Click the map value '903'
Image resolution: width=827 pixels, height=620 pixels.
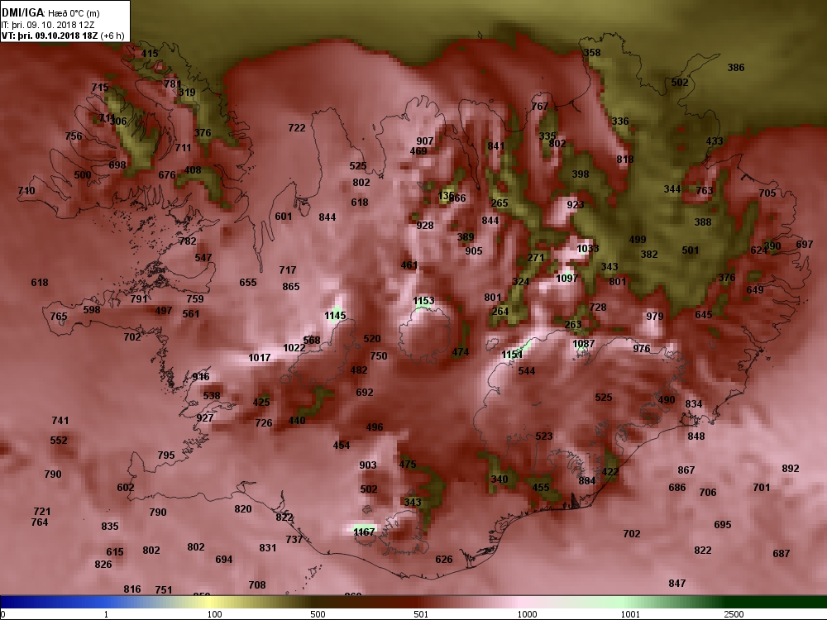click(368, 465)
